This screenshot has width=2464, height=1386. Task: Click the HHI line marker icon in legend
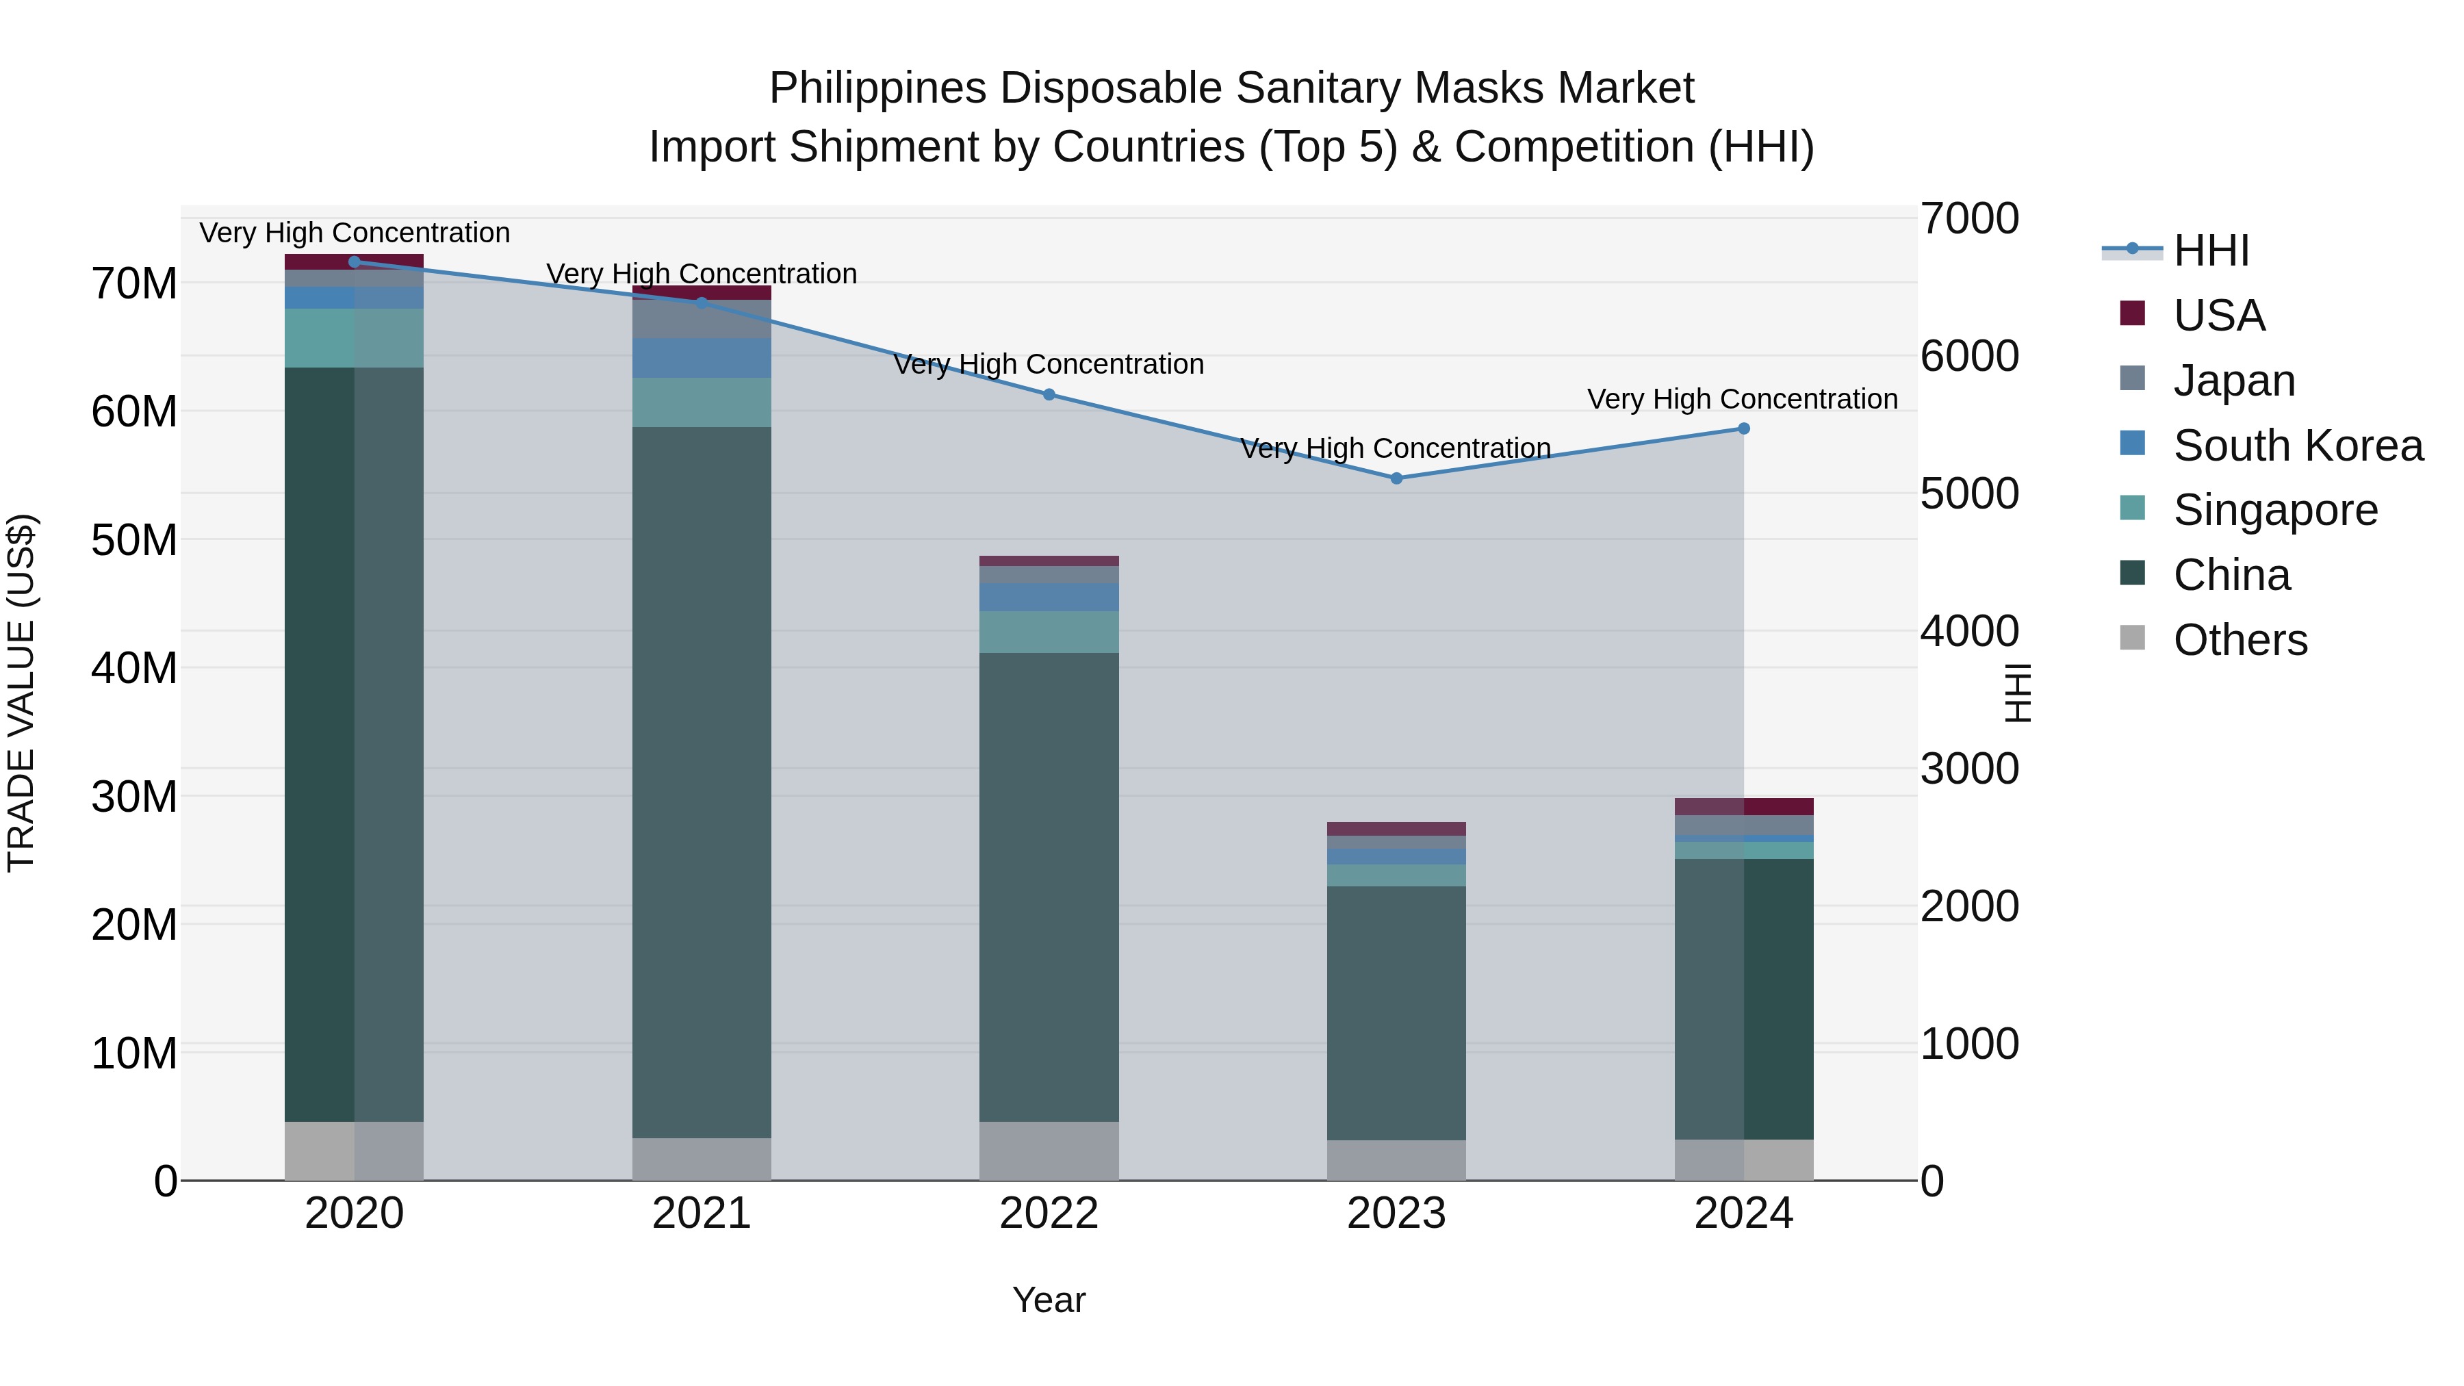[x=2132, y=248]
